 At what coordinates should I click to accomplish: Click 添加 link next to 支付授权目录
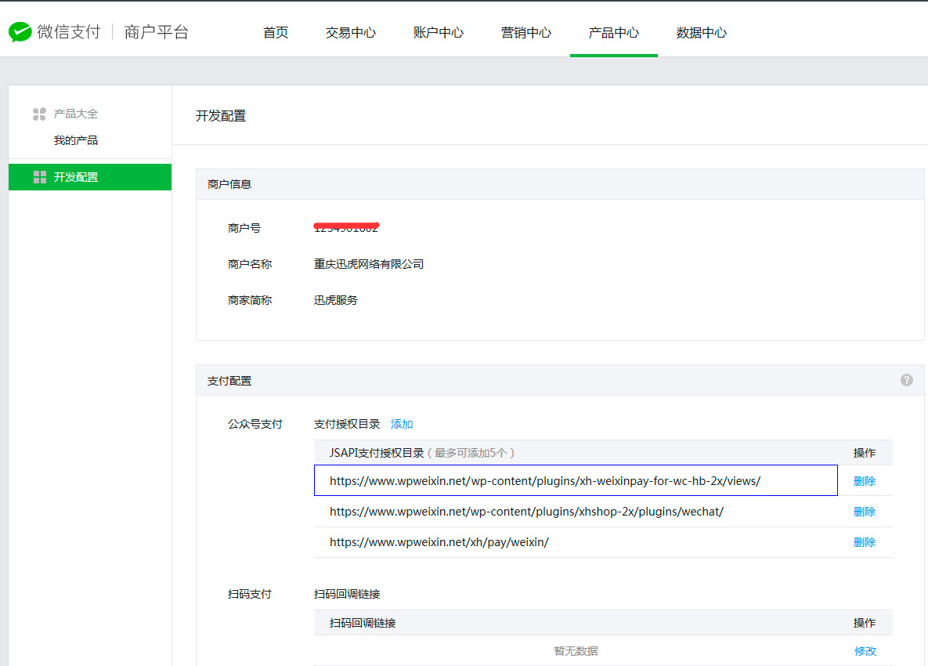pos(401,424)
